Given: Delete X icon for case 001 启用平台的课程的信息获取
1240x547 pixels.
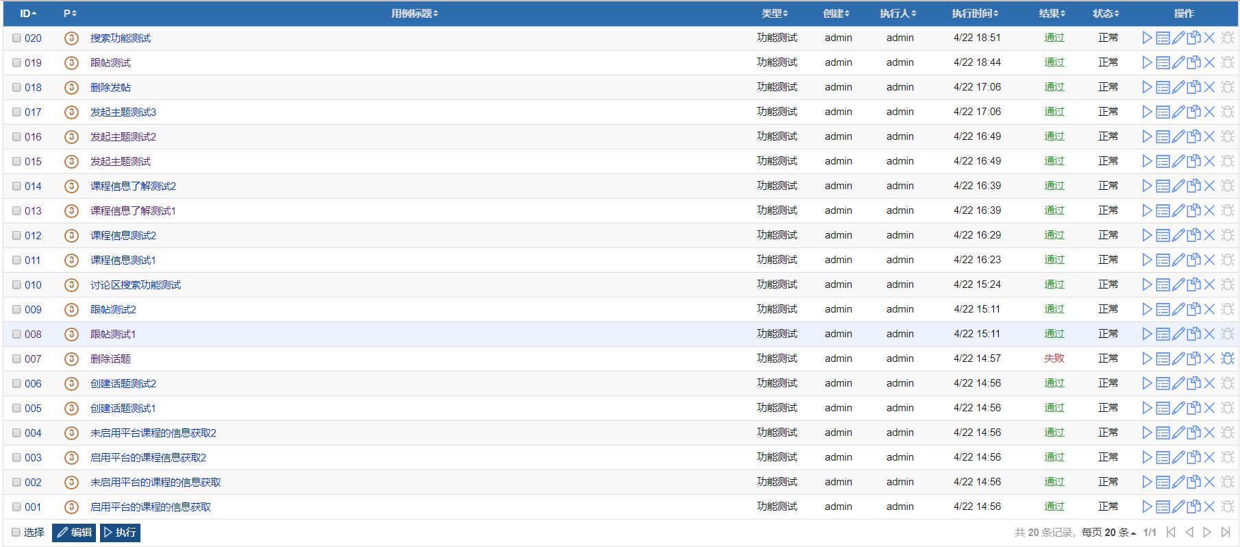Looking at the screenshot, I should pyautogui.click(x=1210, y=507).
